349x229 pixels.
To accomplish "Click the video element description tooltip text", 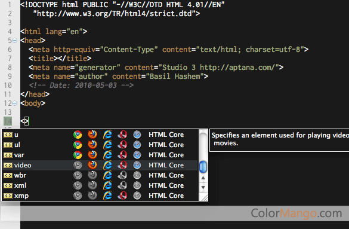I will 280,139.
